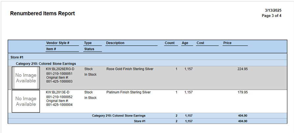
Task: Click the Age column header
Action: click(x=185, y=43)
